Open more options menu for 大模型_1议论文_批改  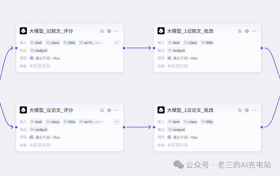[254, 110]
